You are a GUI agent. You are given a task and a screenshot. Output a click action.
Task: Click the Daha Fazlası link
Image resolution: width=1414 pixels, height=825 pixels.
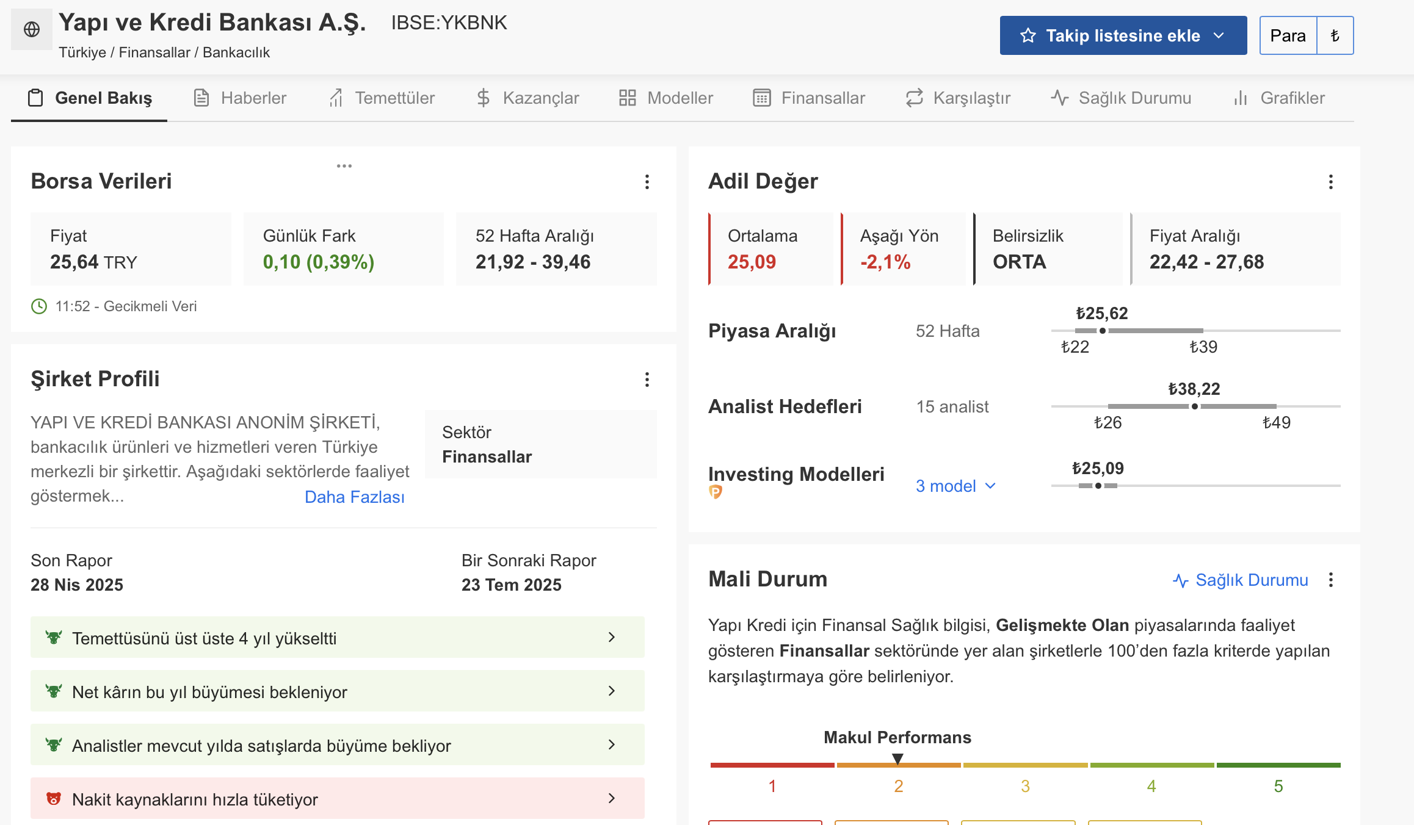click(355, 497)
